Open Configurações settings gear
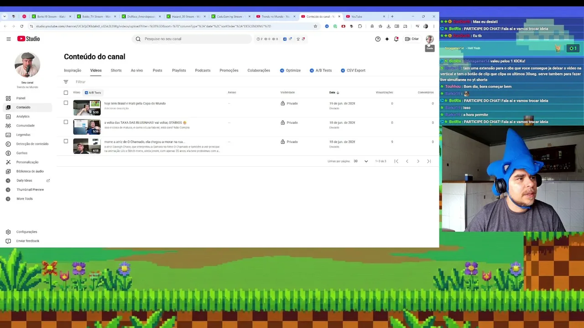The width and height of the screenshot is (584, 328). (8, 232)
